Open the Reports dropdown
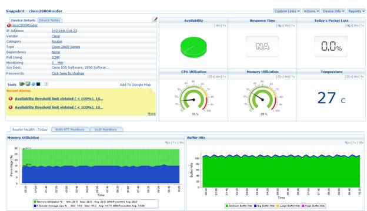This screenshot has width=367, height=211. tap(356, 11)
